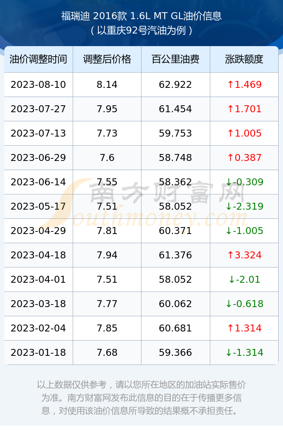Click the date 2023-08-10 cell
This screenshot has width=283, height=435.
point(38,85)
